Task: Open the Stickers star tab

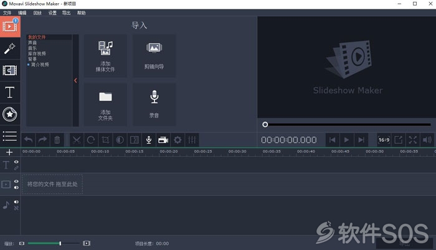Action: (10, 114)
